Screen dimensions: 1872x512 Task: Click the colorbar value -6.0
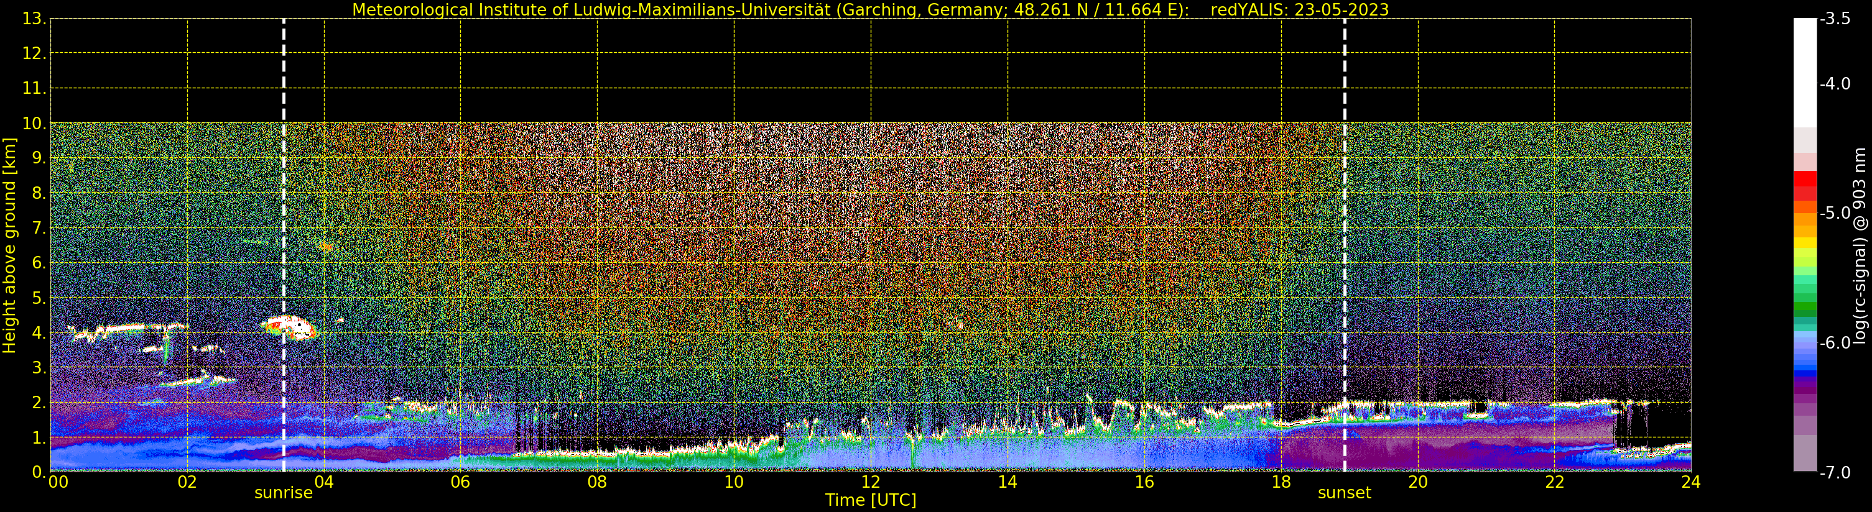pyautogui.click(x=1835, y=342)
